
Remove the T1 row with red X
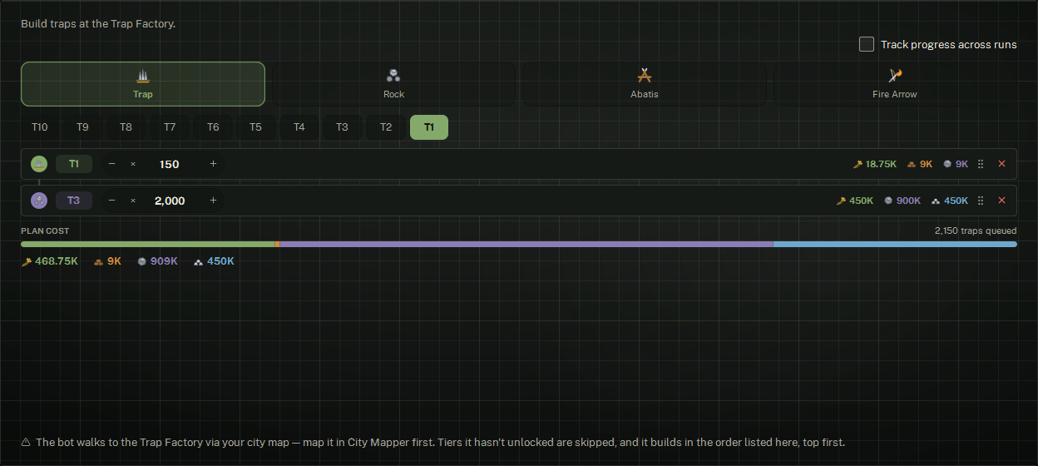[1001, 164]
